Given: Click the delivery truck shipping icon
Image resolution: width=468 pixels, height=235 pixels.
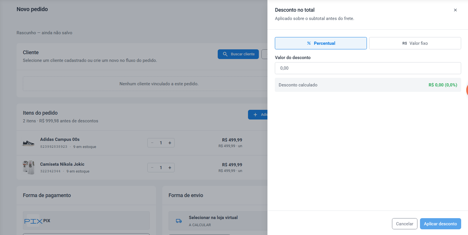Looking at the screenshot, I should tap(179, 221).
